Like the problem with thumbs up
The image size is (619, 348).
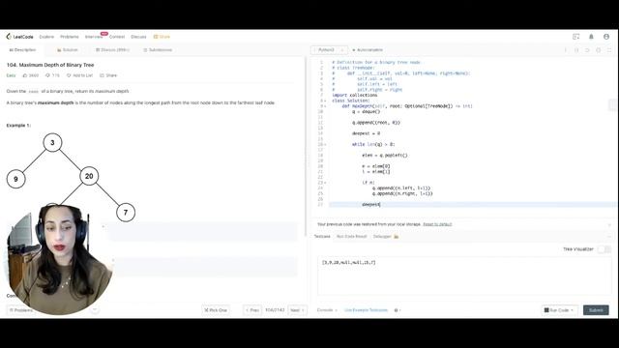click(x=25, y=75)
